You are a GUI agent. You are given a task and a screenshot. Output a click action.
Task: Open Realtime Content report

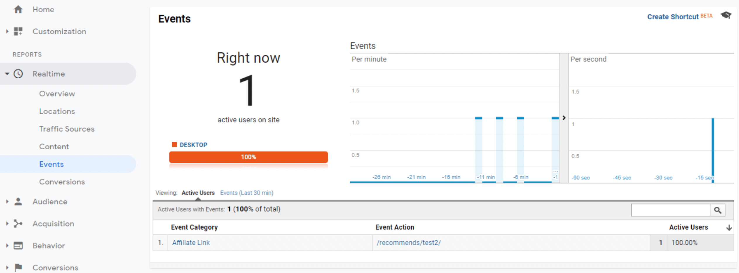point(54,146)
